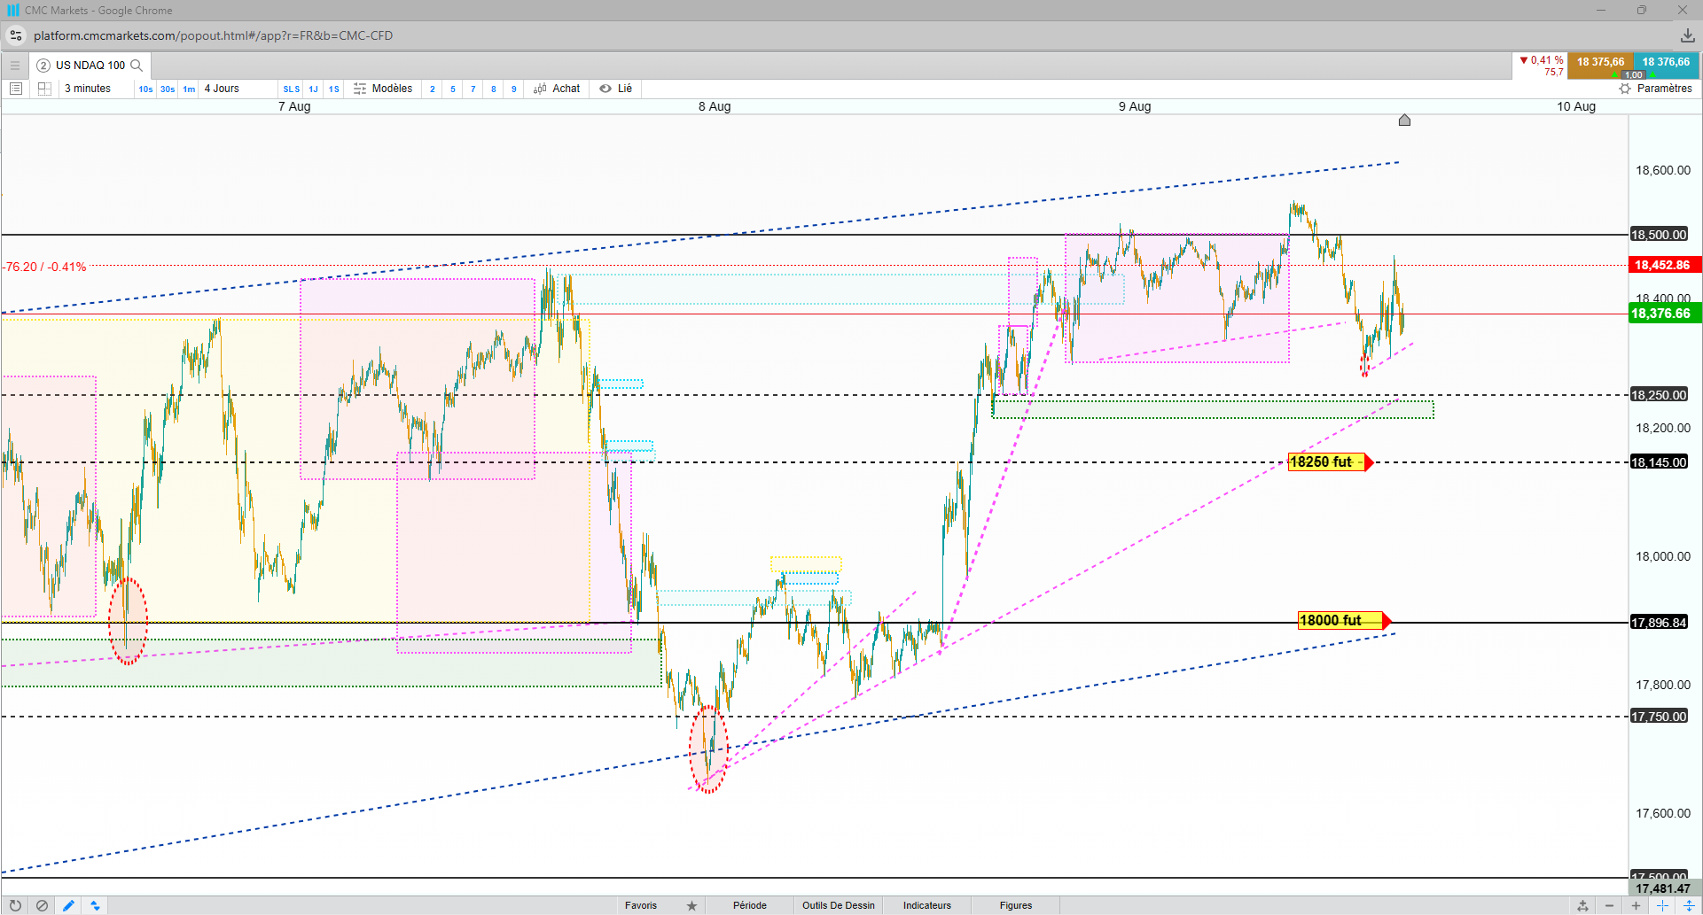Open the Indicateurs bottom tab

pyautogui.click(x=927, y=905)
